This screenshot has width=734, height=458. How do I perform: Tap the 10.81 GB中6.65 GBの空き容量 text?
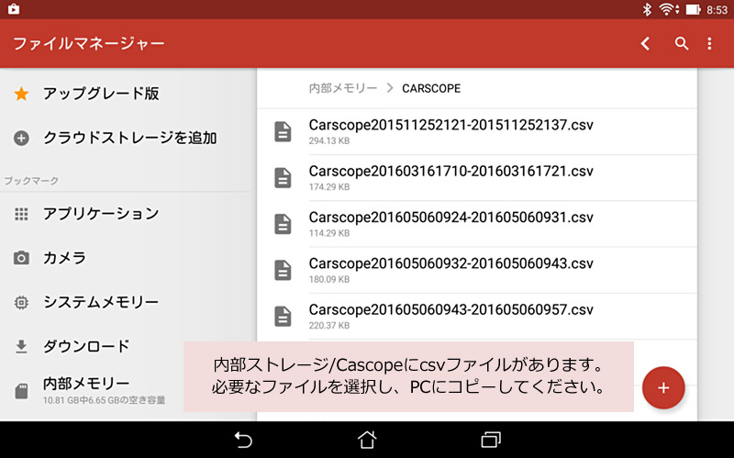105,400
